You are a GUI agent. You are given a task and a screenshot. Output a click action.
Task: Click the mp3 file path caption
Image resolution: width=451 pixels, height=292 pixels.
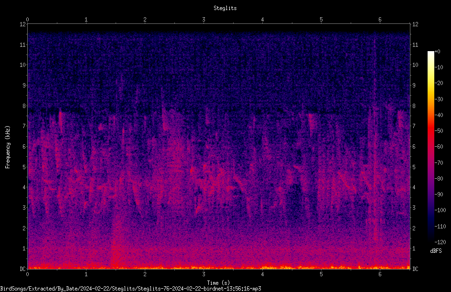tap(130, 289)
